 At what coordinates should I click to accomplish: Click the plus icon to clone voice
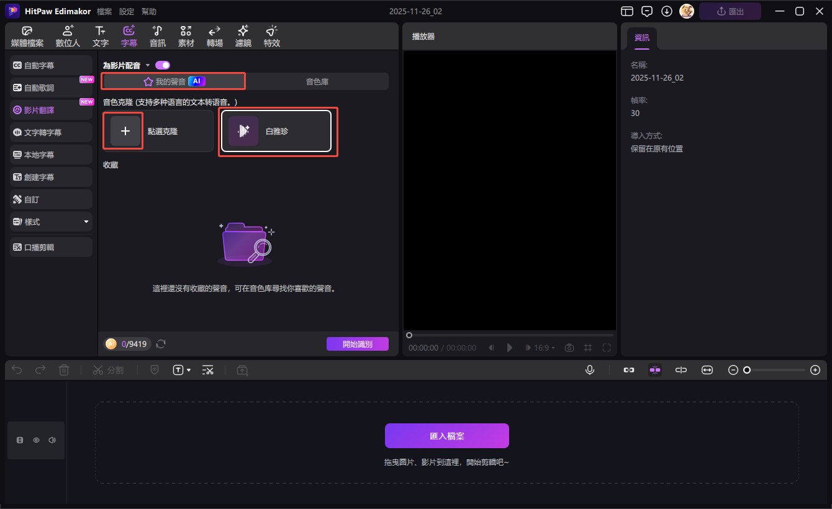125,131
